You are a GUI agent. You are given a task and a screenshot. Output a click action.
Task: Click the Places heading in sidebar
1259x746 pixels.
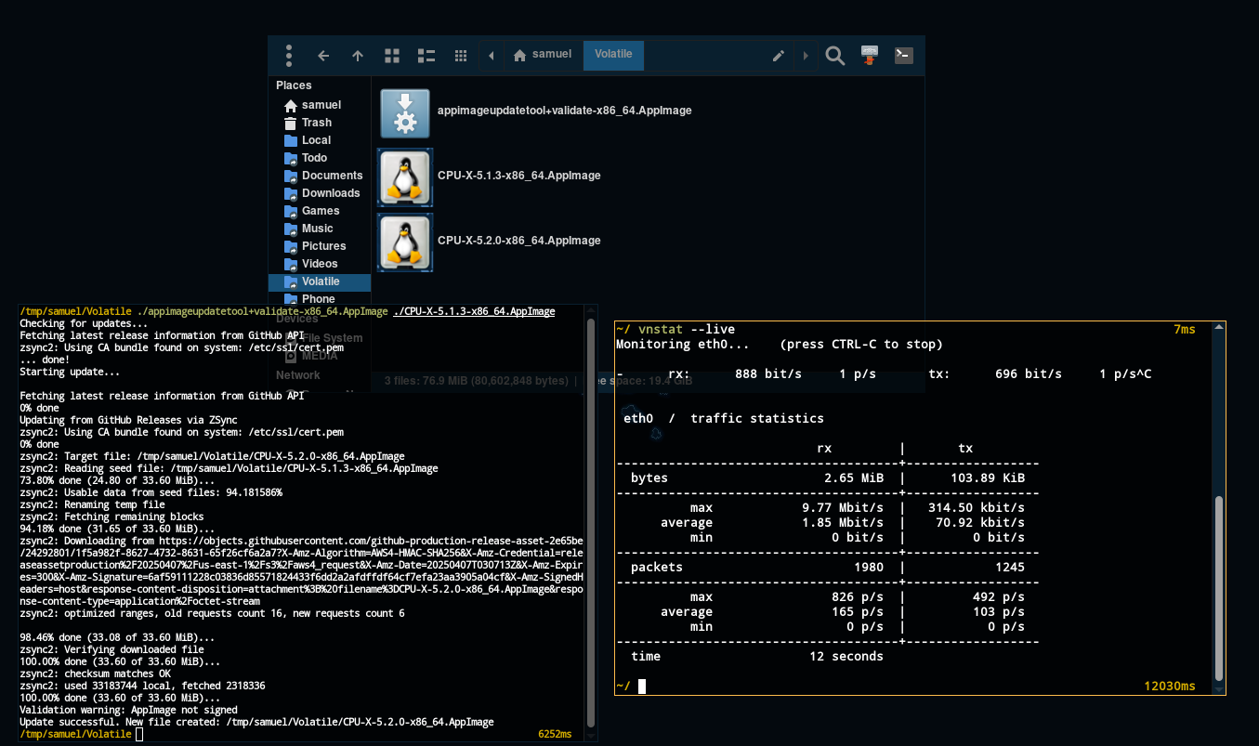pyautogui.click(x=294, y=85)
